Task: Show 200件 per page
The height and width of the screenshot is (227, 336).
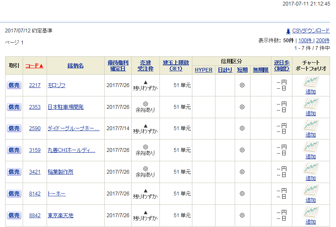Action: point(323,41)
